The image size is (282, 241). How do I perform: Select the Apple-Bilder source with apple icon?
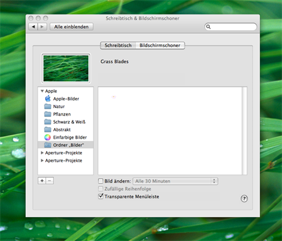(x=48, y=99)
